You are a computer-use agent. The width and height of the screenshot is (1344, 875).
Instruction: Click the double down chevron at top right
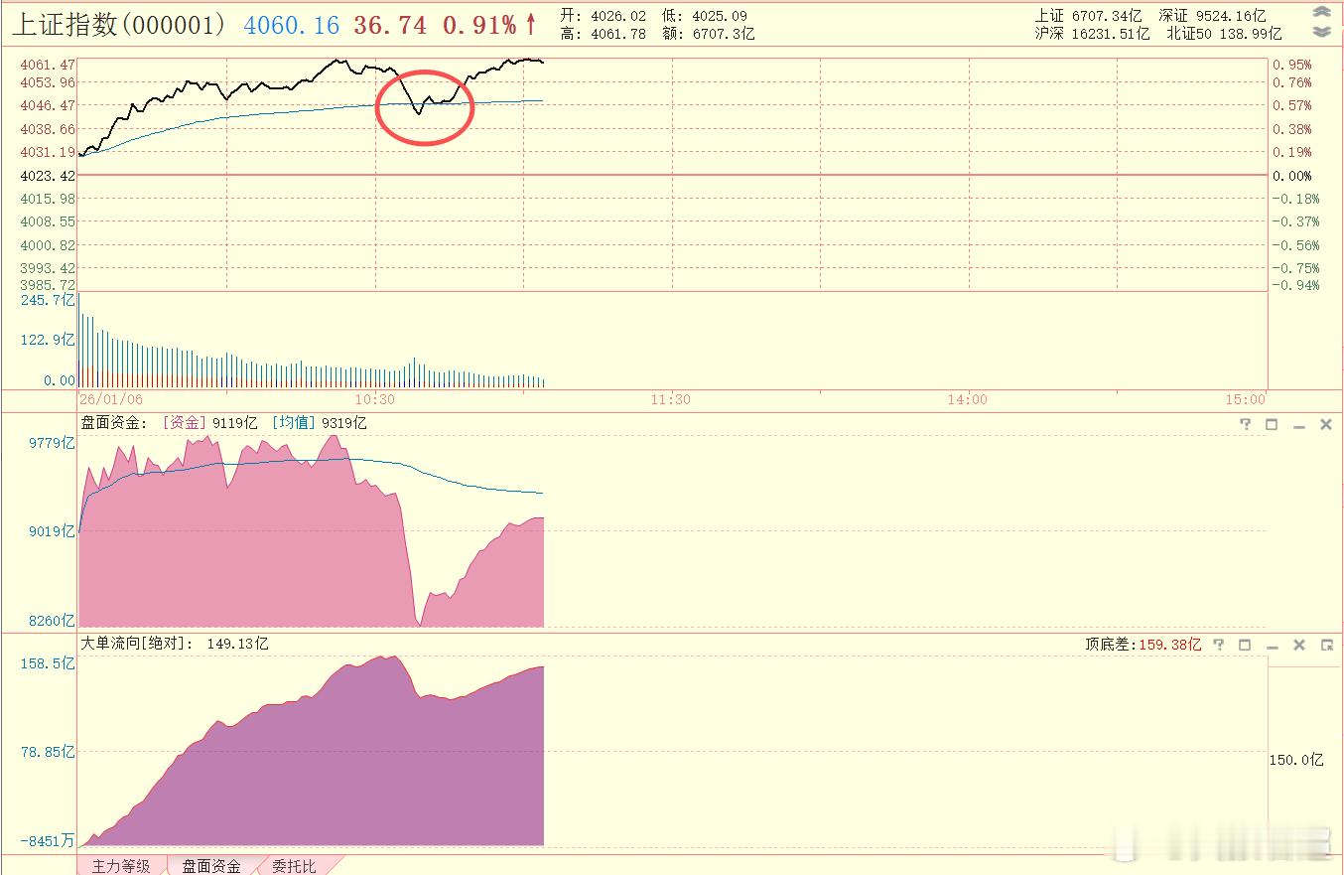point(1321,32)
